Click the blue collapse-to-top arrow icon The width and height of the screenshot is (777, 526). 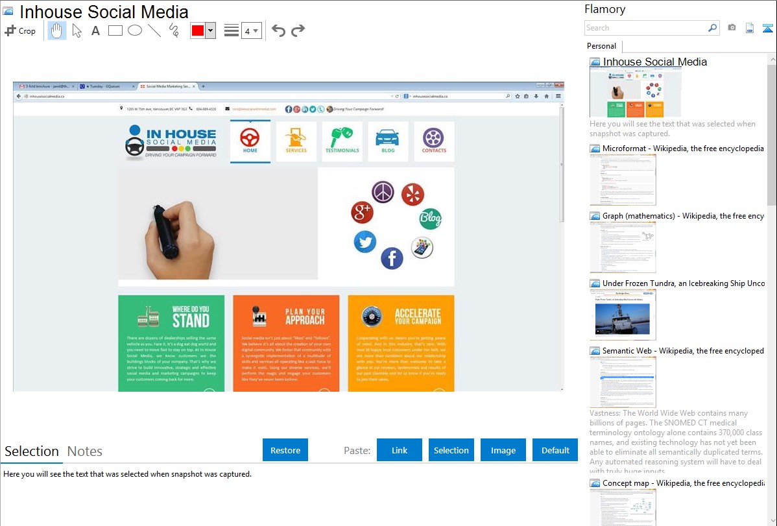768,28
